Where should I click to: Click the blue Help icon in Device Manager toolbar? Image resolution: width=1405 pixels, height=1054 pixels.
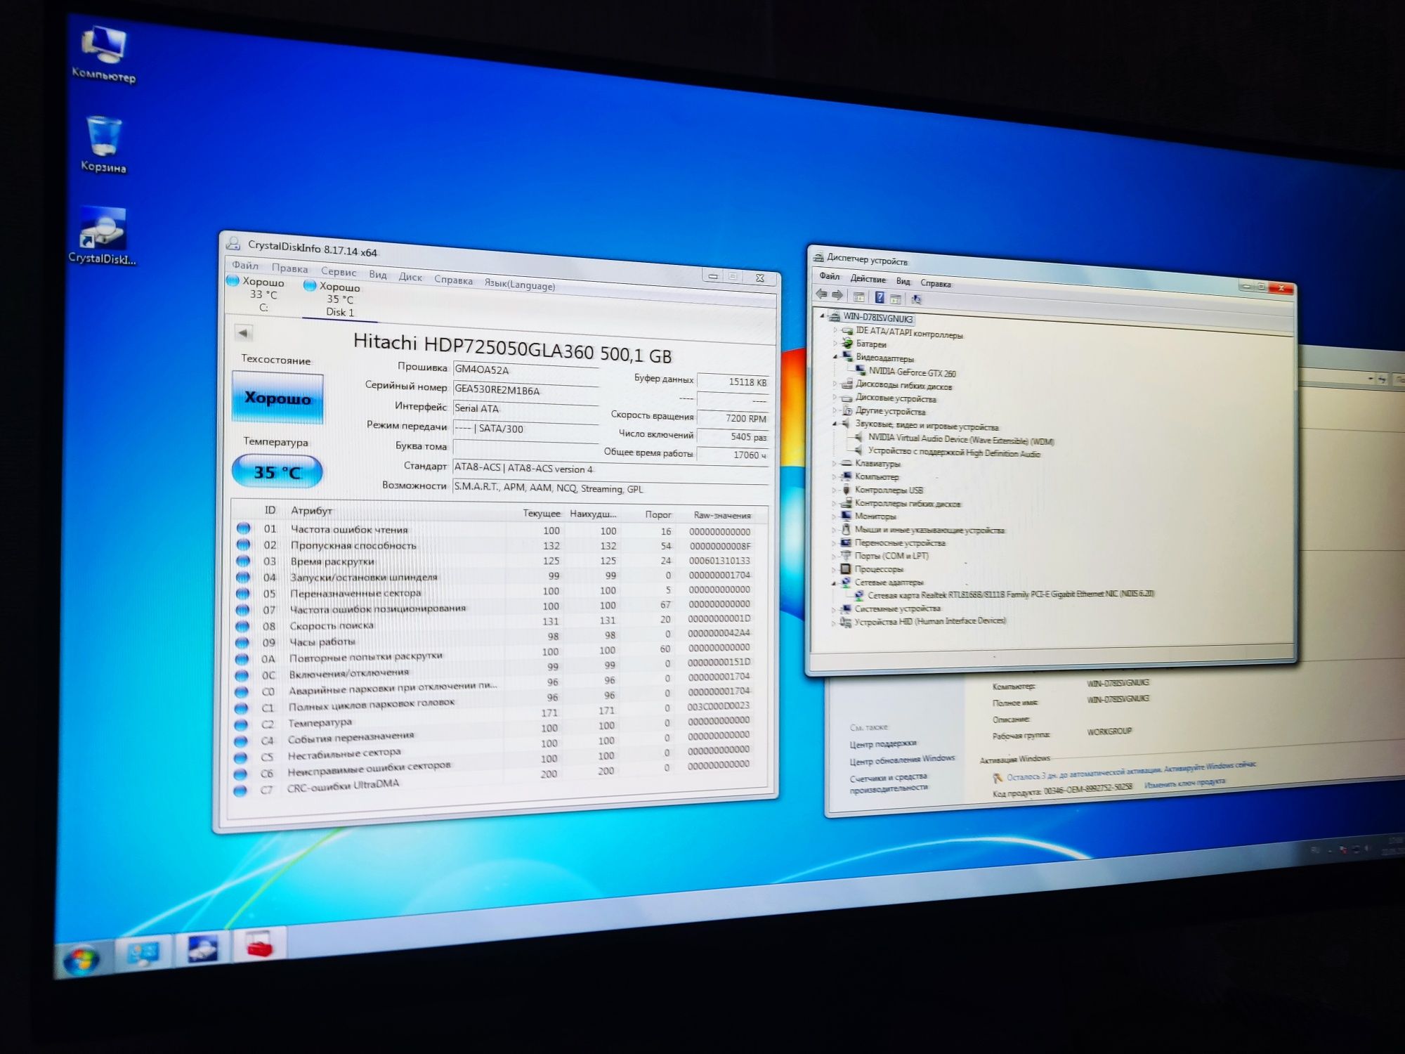click(880, 297)
